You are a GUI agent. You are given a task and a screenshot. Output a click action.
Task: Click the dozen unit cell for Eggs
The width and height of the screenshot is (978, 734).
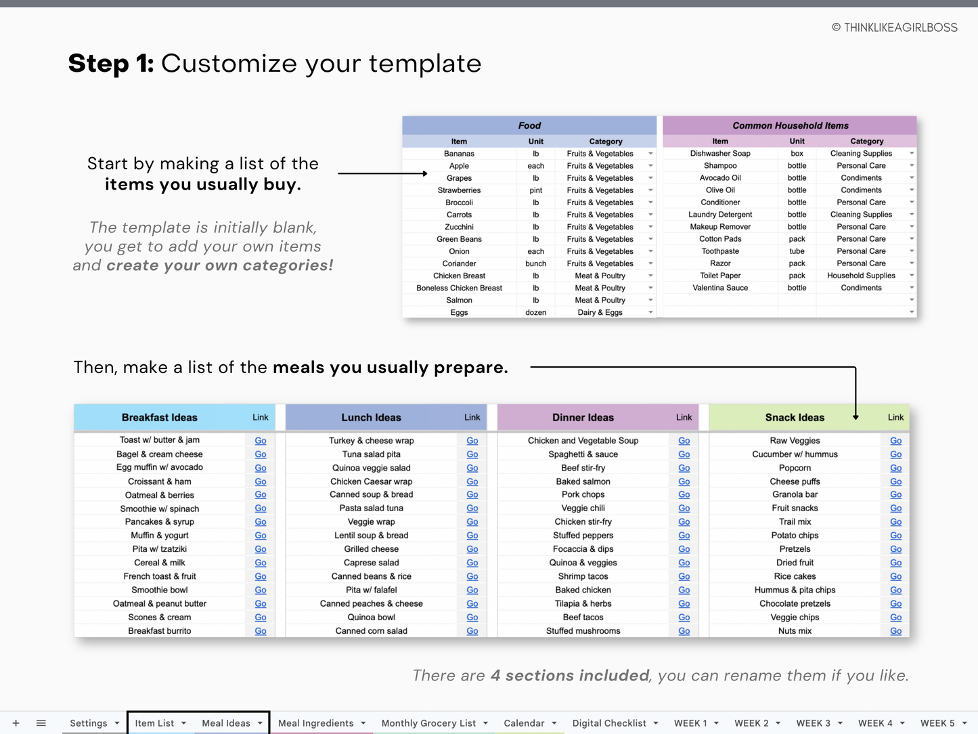536,312
